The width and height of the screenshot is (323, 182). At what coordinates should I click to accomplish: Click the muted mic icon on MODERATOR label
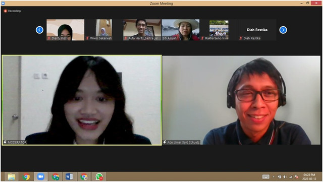click(5, 142)
